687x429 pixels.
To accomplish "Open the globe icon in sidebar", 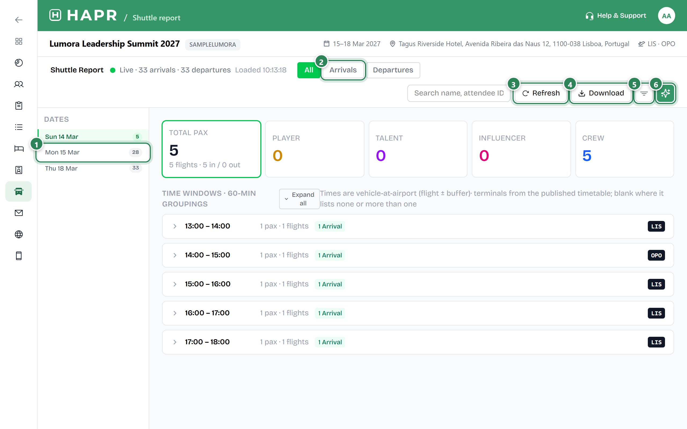I will (x=19, y=234).
